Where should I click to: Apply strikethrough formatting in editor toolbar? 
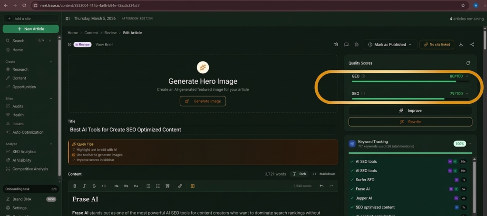click(94, 186)
